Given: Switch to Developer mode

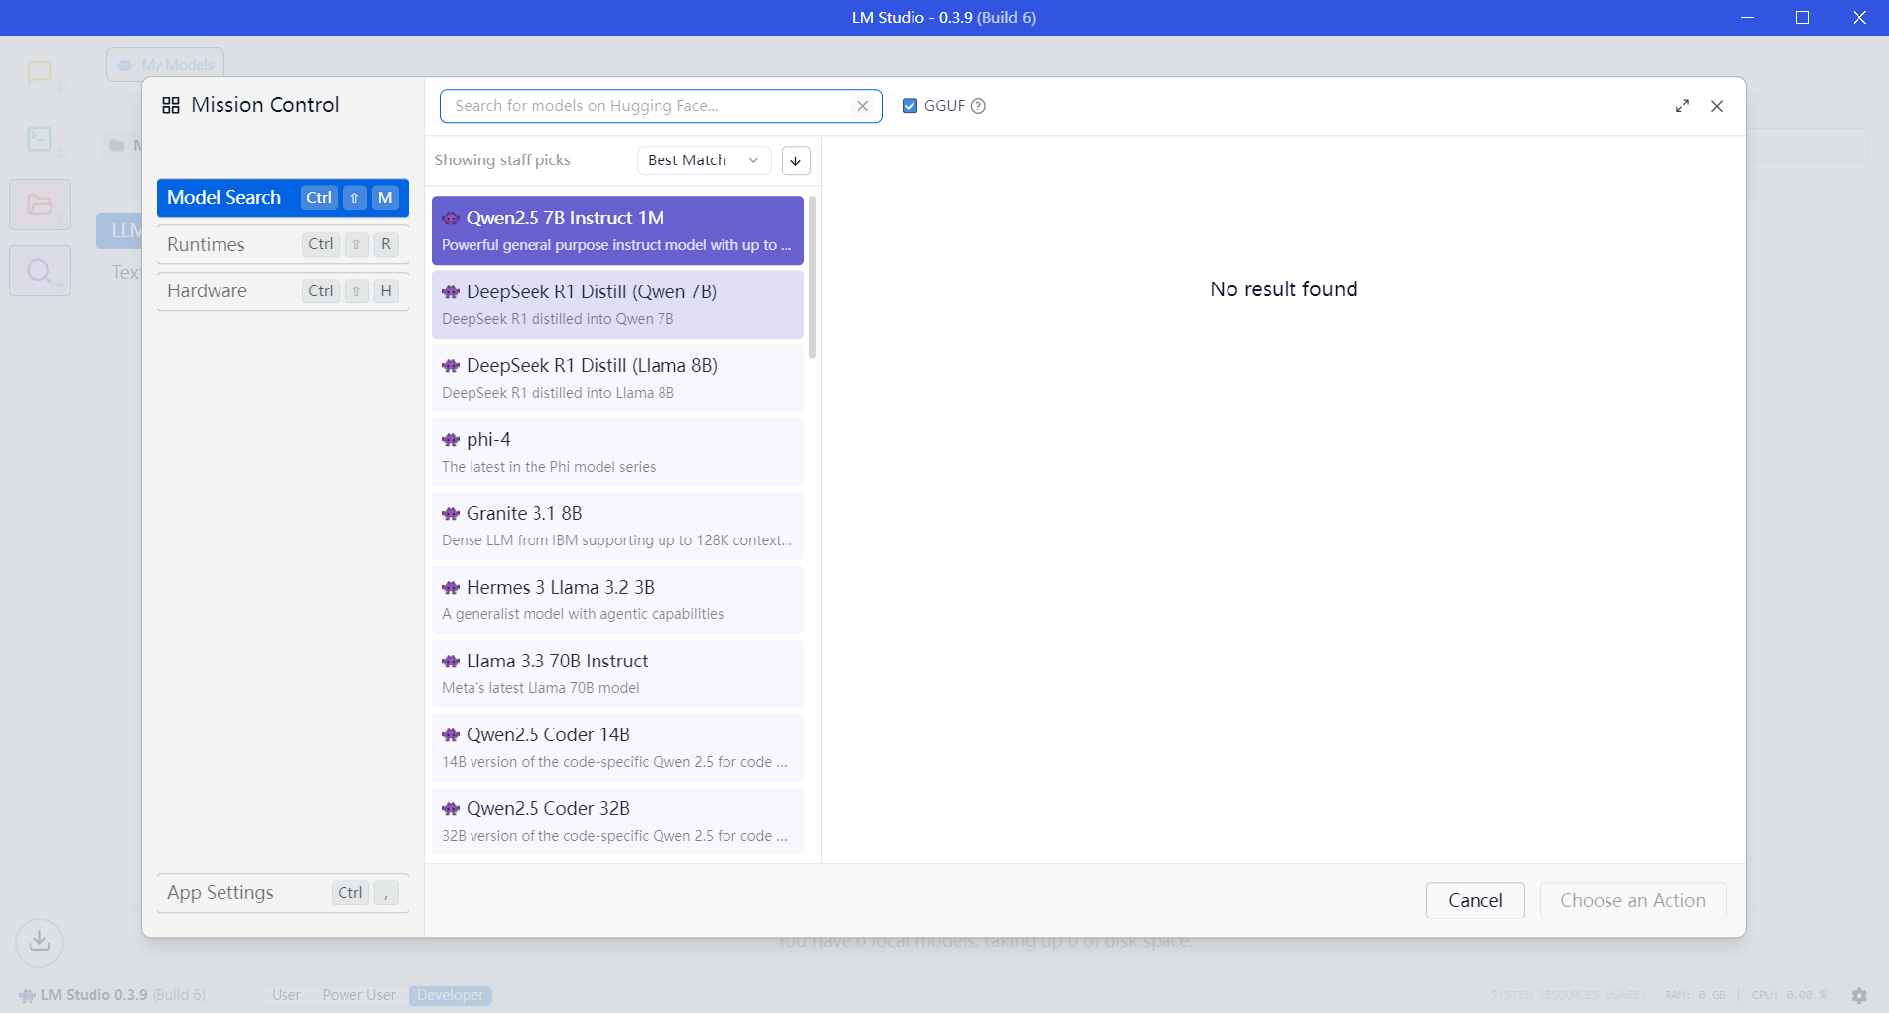Looking at the screenshot, I should 450,995.
